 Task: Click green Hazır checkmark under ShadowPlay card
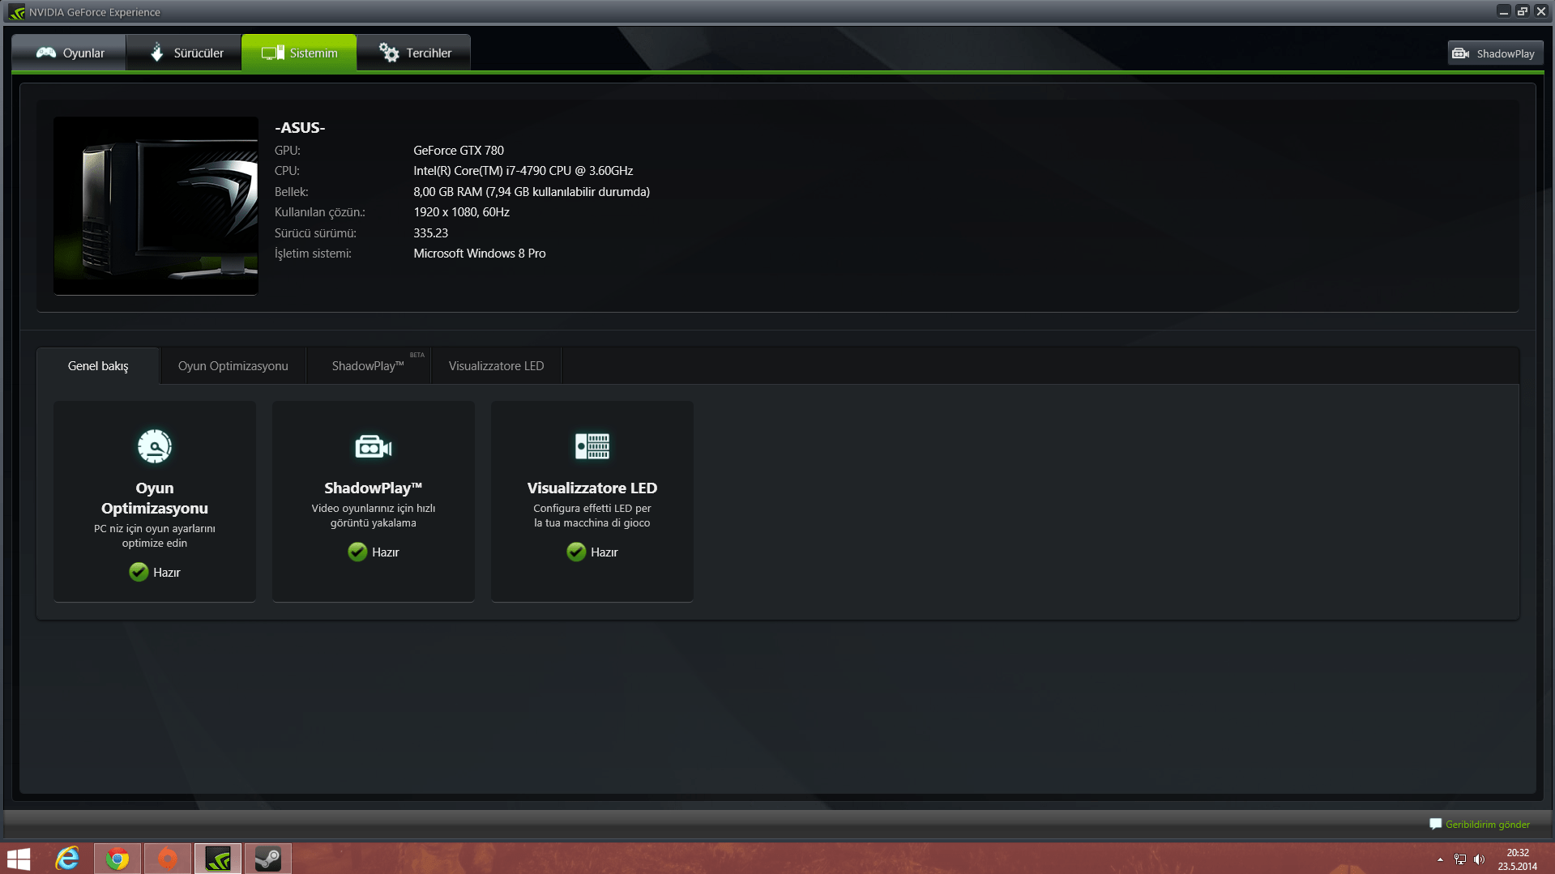[x=357, y=552]
